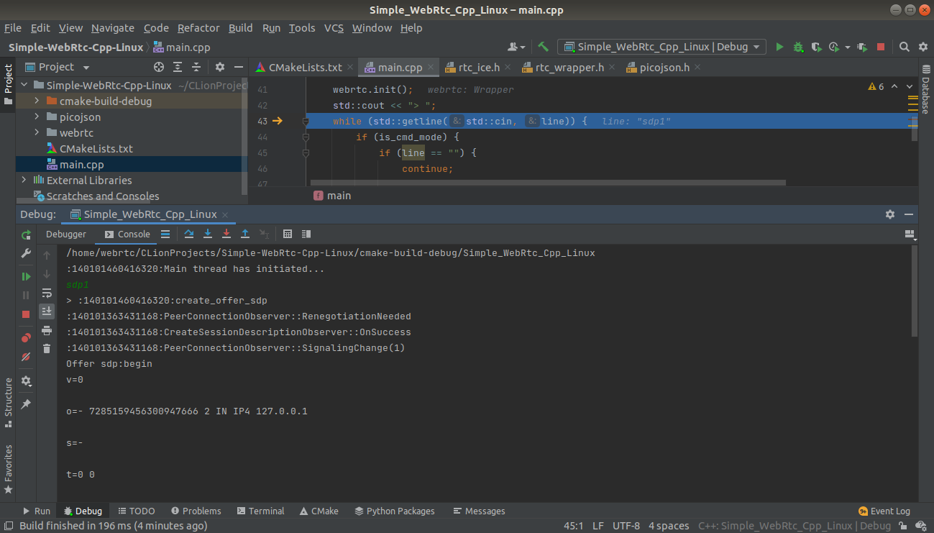934x533 pixels.
Task: Show execution point in debug toolbar
Action: [x=165, y=234]
